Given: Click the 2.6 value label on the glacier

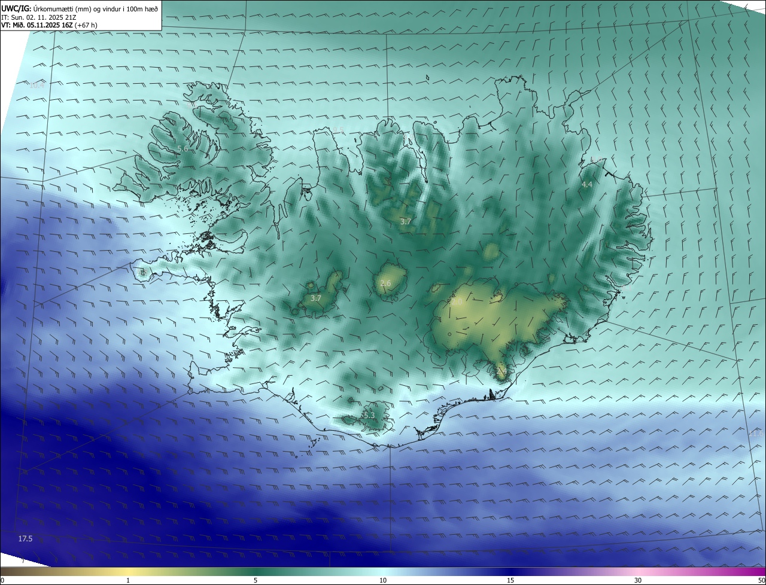Looking at the screenshot, I should (385, 283).
